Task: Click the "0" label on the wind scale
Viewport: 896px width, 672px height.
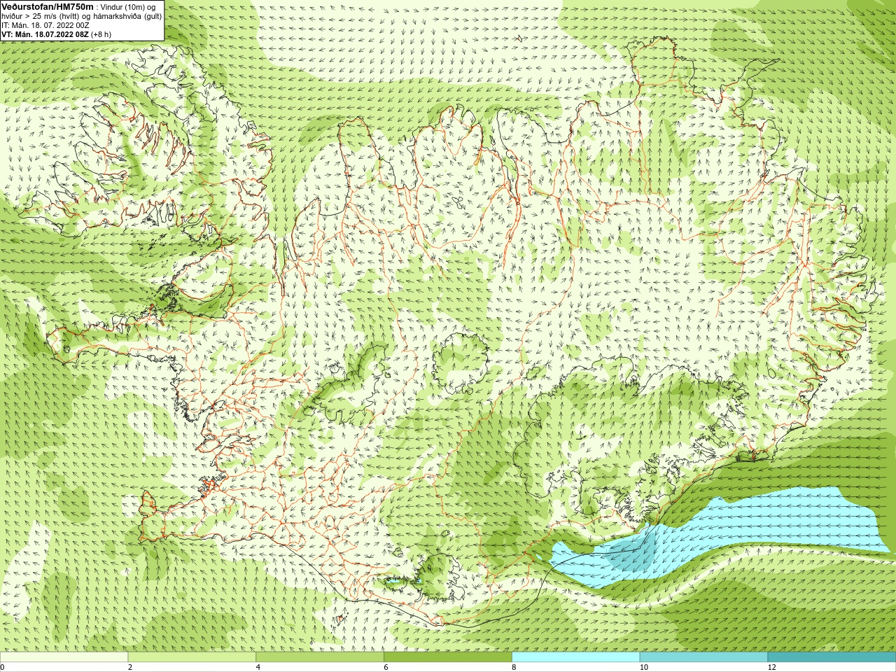Action: (x=3, y=667)
